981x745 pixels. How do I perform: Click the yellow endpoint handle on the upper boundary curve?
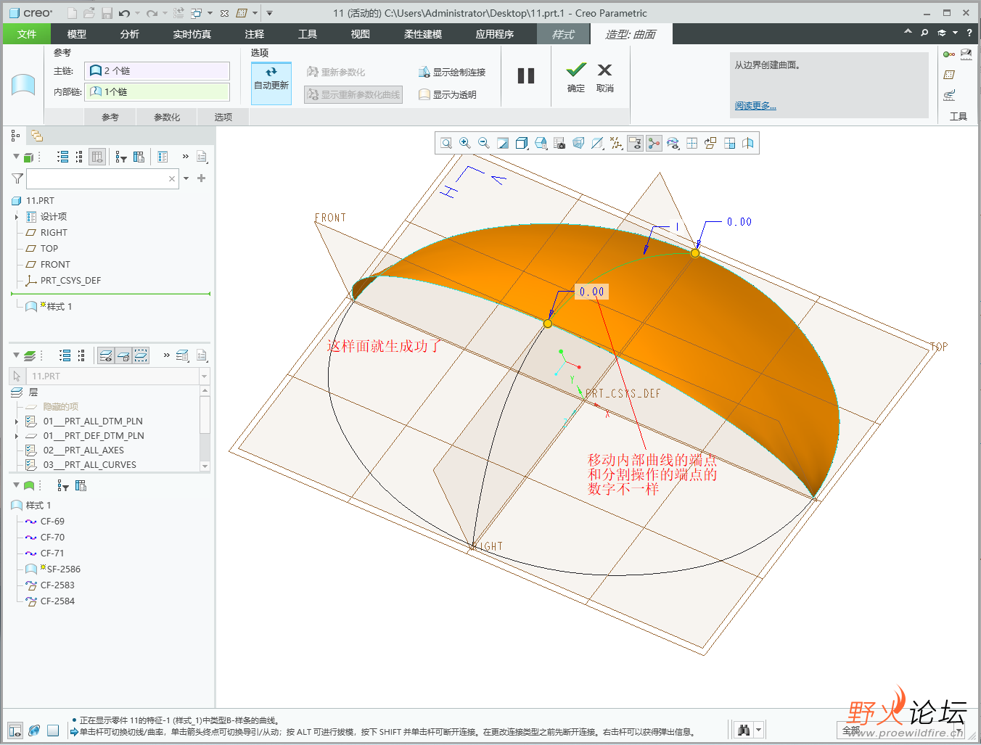click(695, 253)
